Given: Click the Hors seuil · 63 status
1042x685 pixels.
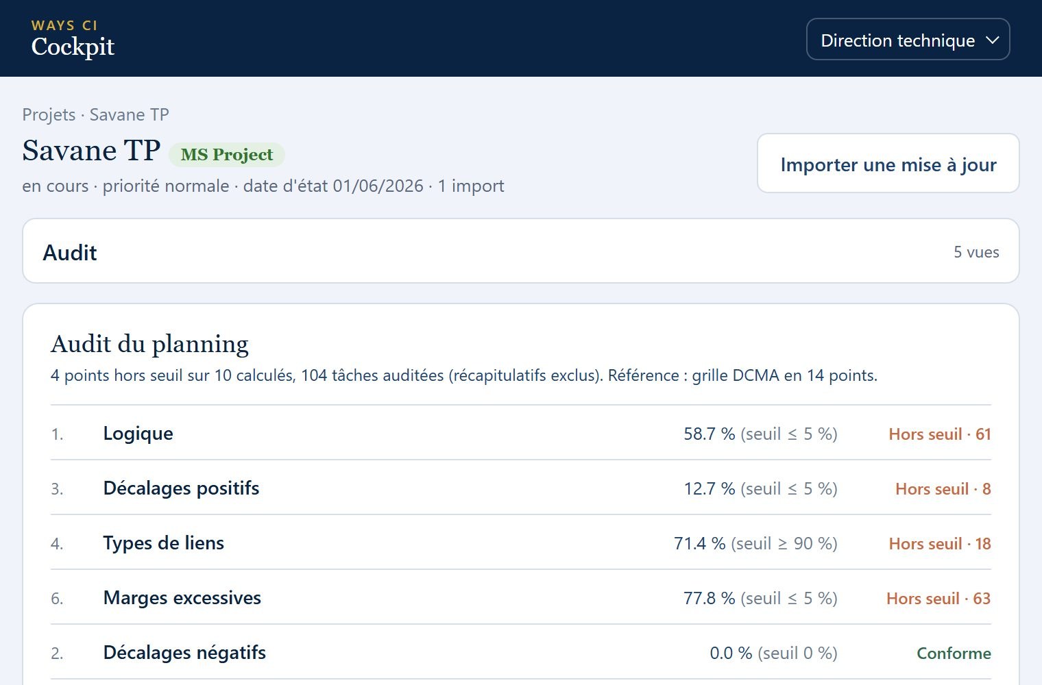Looking at the screenshot, I should coord(938,599).
